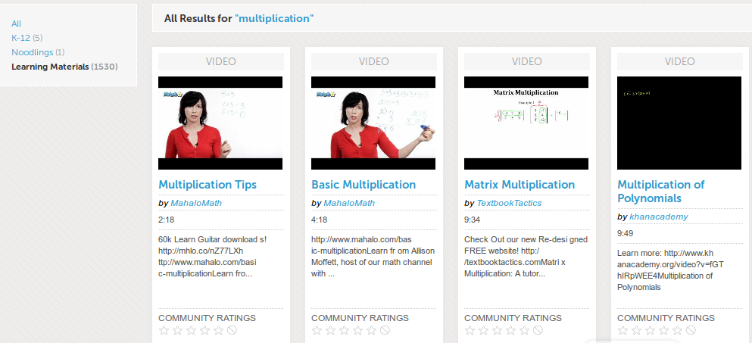Rate Matrix Multiplication three stars
The image size is (752, 343).
point(498,330)
